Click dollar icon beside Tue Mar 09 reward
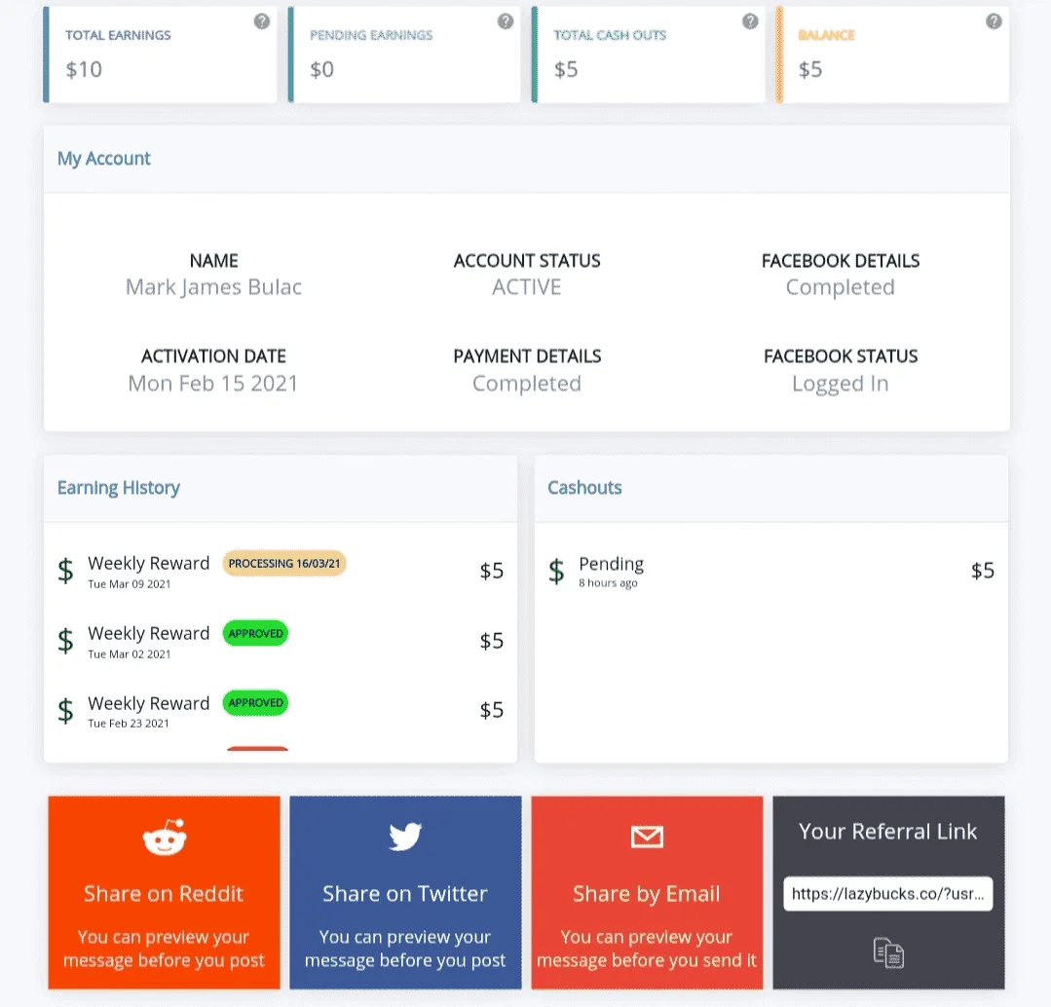Screen dimensions: 1051x1007 point(65,571)
